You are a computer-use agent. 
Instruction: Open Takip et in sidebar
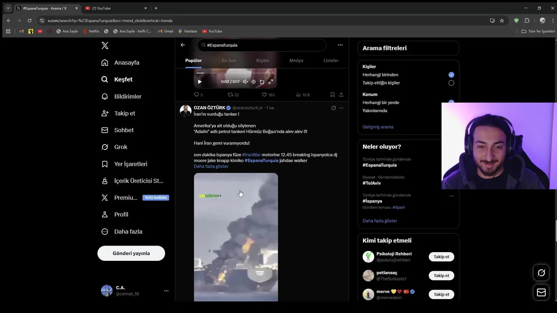[x=118, y=113]
